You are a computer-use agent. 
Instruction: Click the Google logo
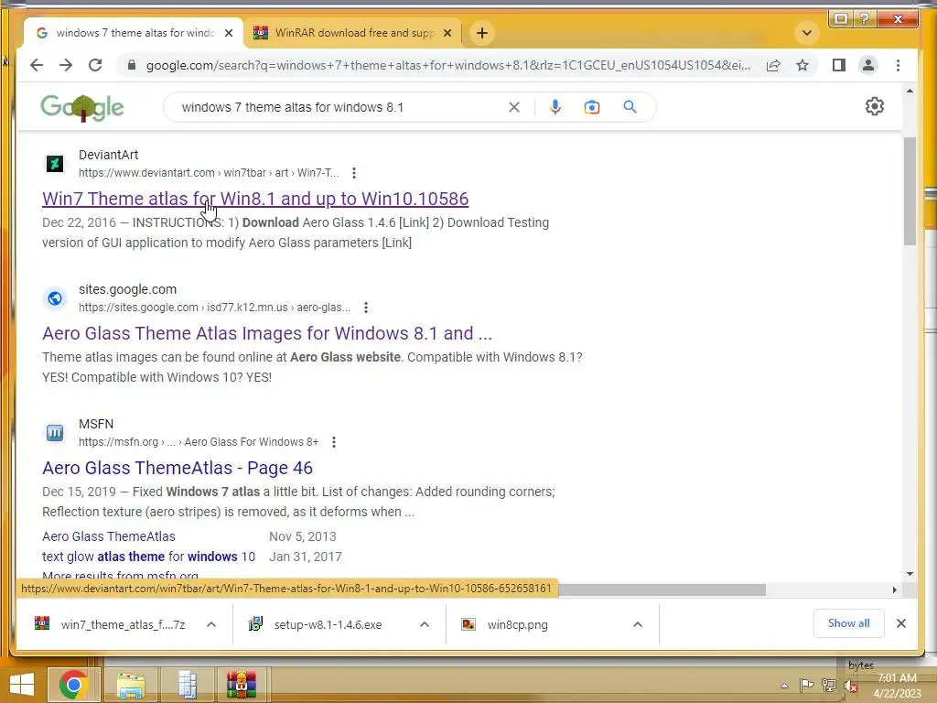pyautogui.click(x=82, y=108)
